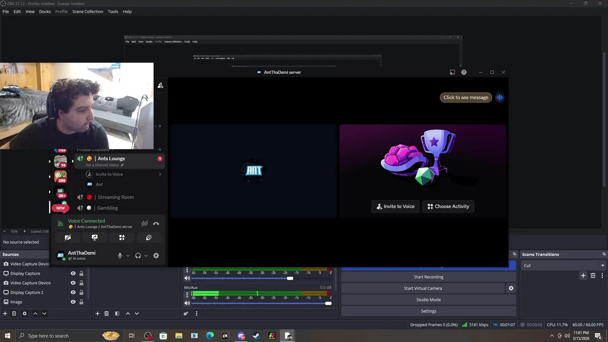Toggle lock on Display Capture 2 source

[x=81, y=292]
